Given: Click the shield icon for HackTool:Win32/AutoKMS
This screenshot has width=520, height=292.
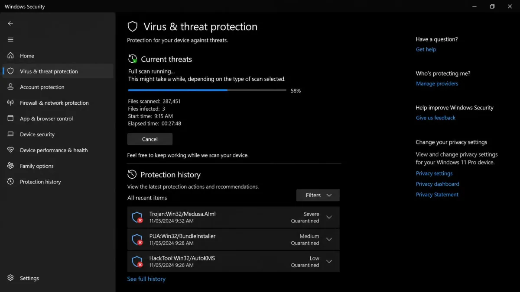Looking at the screenshot, I should pos(137,261).
